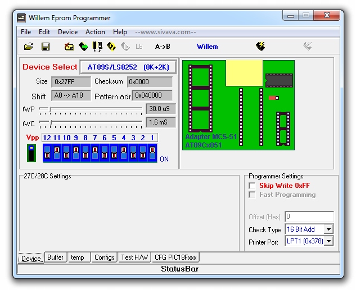Click the blank check chip icon
356x290 pixels.
click(x=98, y=47)
